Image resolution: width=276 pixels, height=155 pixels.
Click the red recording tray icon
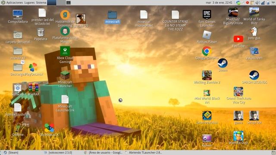click(x=247, y=3)
